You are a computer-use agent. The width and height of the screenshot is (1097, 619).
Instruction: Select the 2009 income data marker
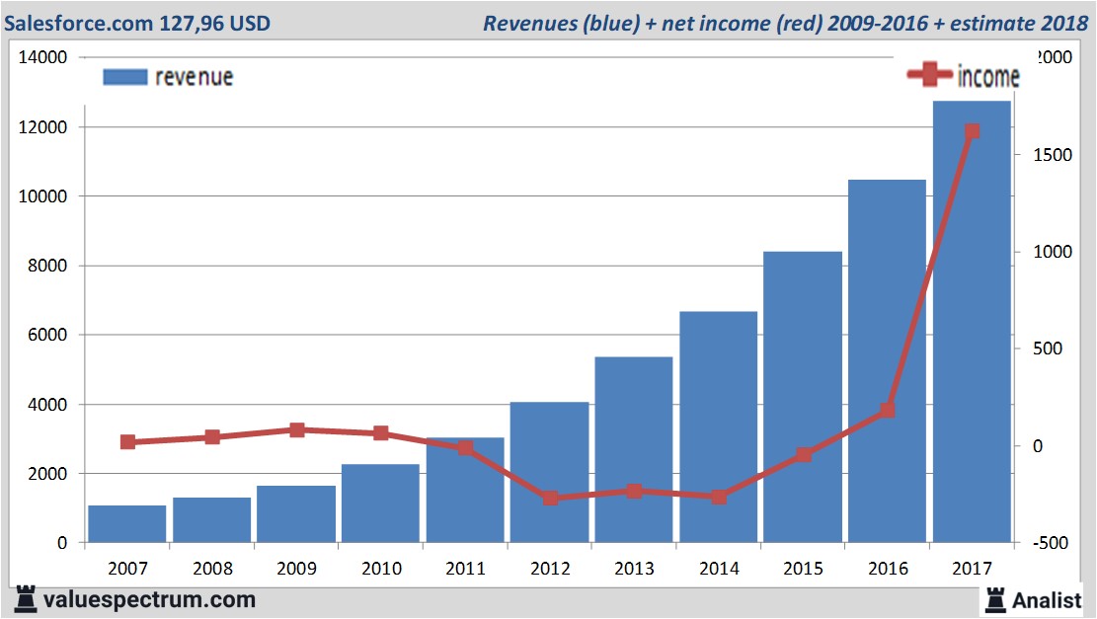(296, 429)
